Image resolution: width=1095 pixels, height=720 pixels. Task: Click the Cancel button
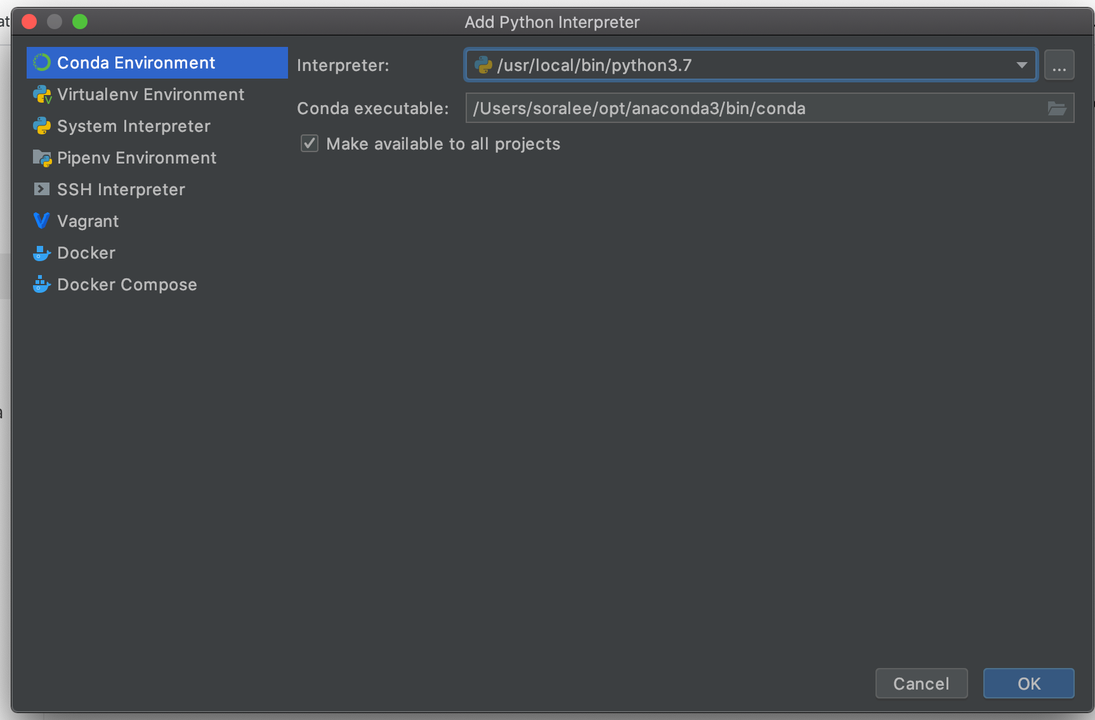coord(921,683)
